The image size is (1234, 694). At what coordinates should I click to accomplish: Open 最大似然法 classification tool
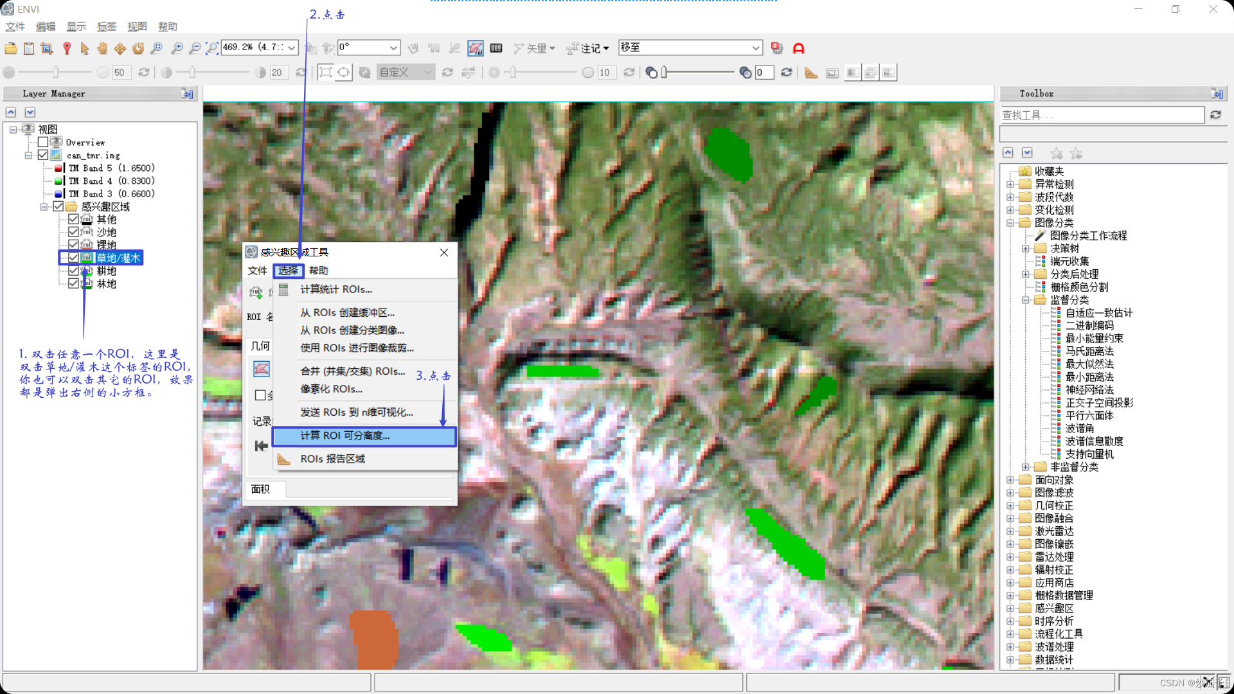[x=1089, y=364]
